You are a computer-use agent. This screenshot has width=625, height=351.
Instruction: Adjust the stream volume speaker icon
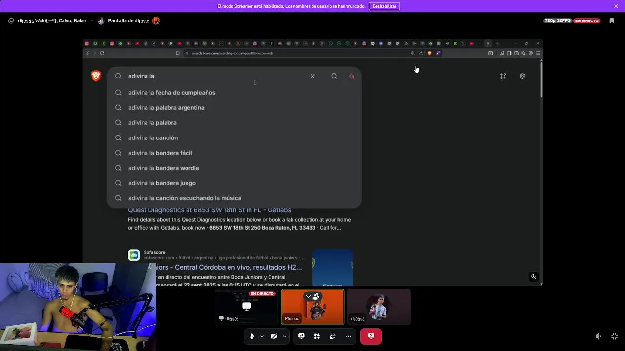(598, 336)
